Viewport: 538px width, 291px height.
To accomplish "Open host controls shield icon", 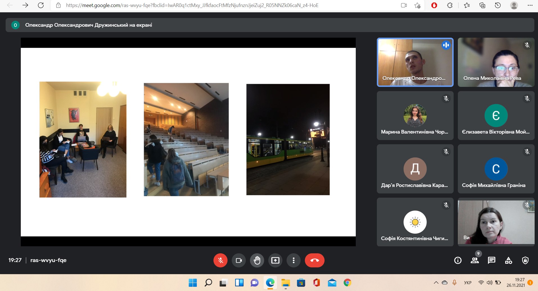I will pyautogui.click(x=525, y=260).
